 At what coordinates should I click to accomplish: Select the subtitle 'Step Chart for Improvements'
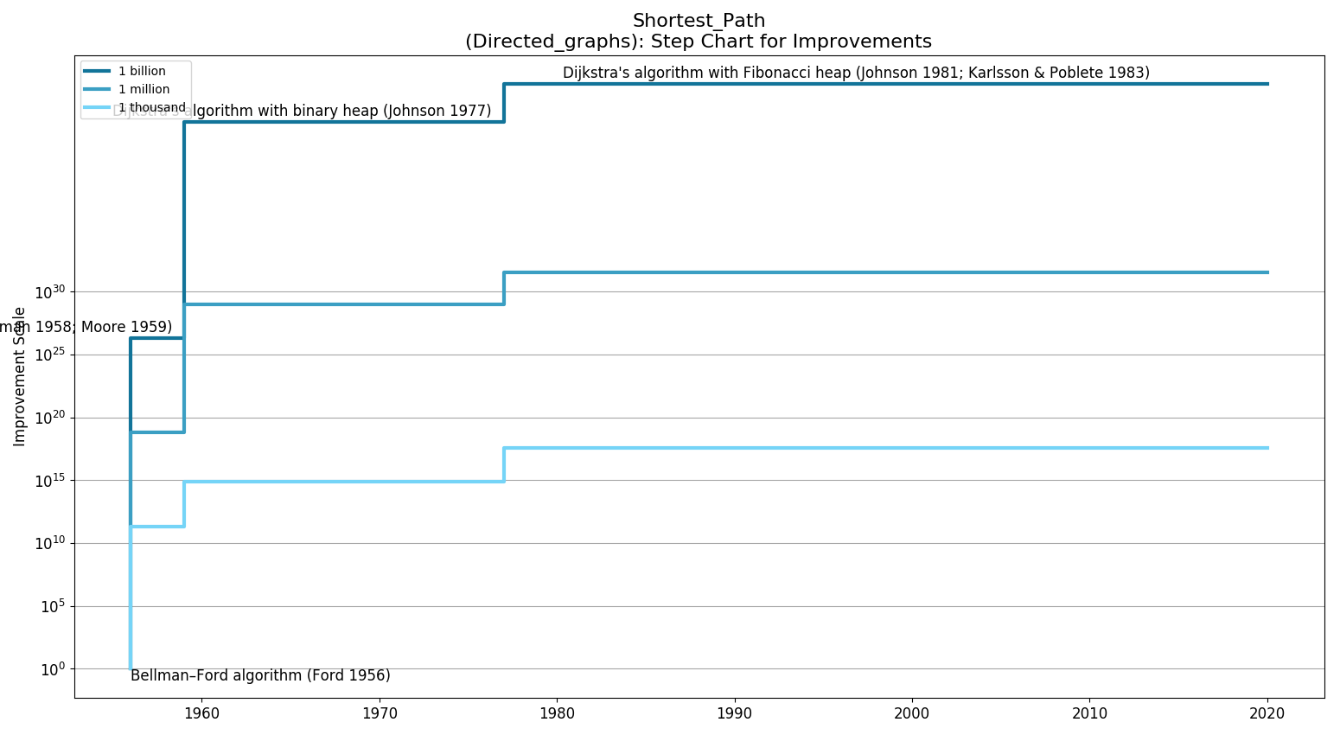tap(791, 42)
